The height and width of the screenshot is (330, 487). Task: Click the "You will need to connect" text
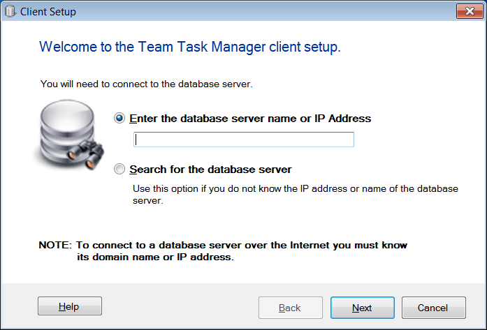coord(146,84)
